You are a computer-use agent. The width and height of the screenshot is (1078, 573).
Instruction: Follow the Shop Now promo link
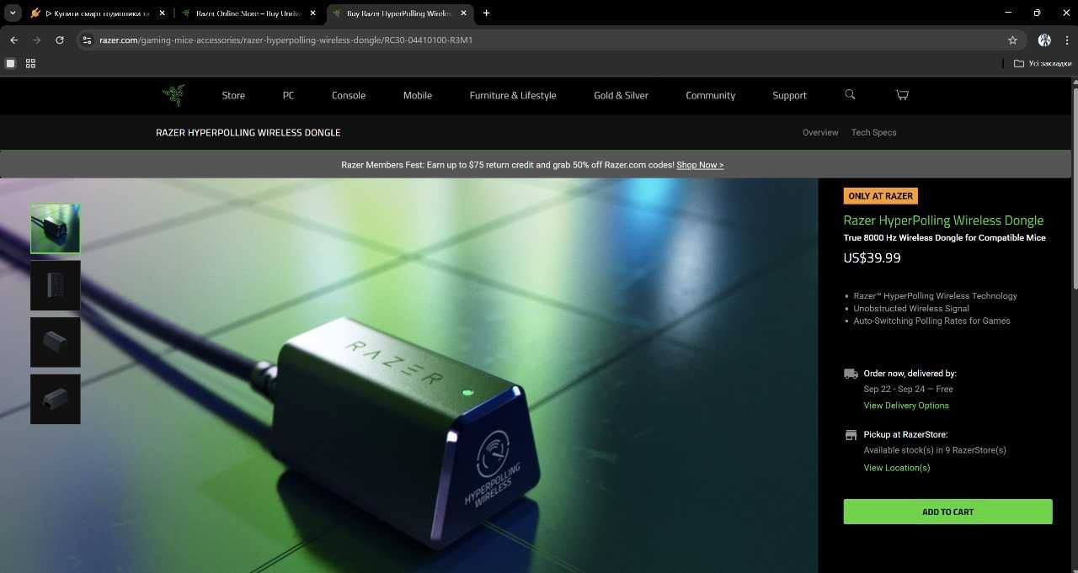[700, 165]
